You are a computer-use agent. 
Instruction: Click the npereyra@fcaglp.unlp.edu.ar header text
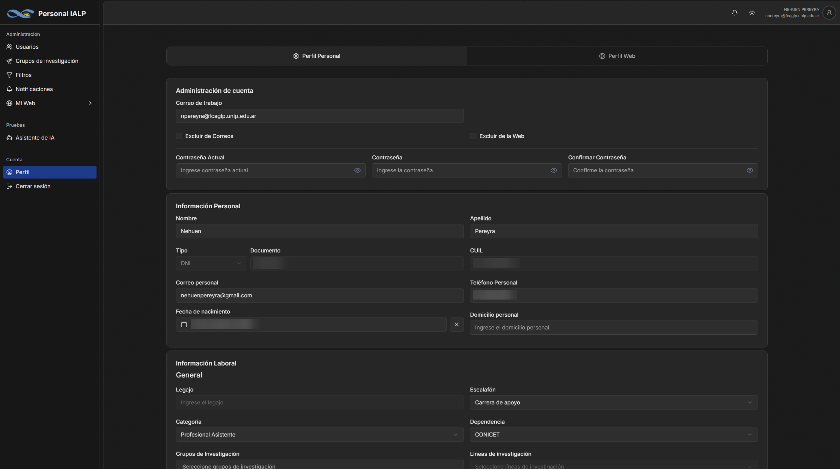(x=792, y=16)
